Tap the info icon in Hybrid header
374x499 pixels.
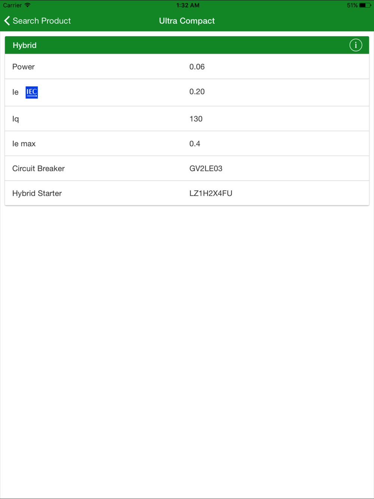[356, 45]
